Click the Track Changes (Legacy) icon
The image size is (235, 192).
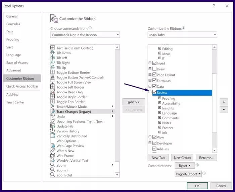click(x=53, y=111)
